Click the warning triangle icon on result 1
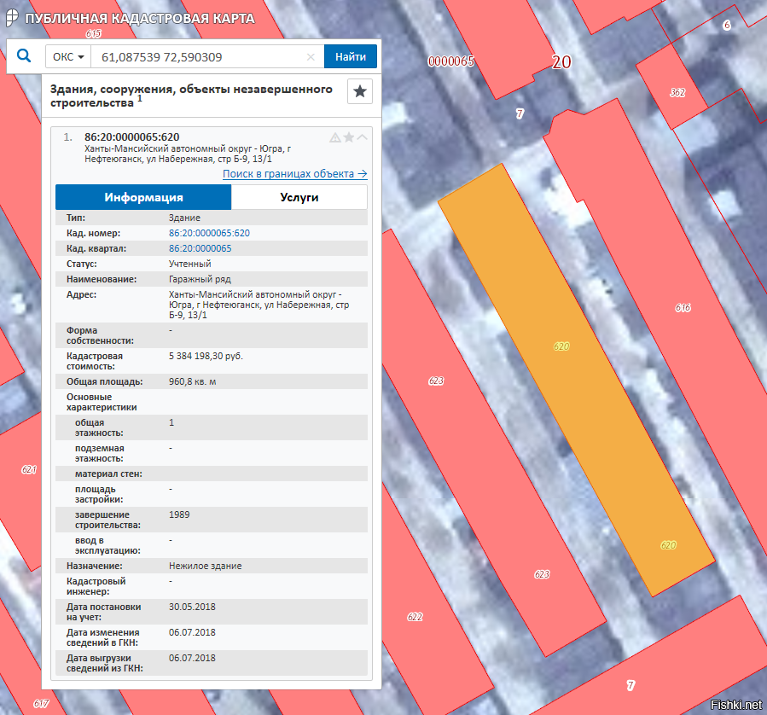Screen dimensions: 767x715 point(335,137)
